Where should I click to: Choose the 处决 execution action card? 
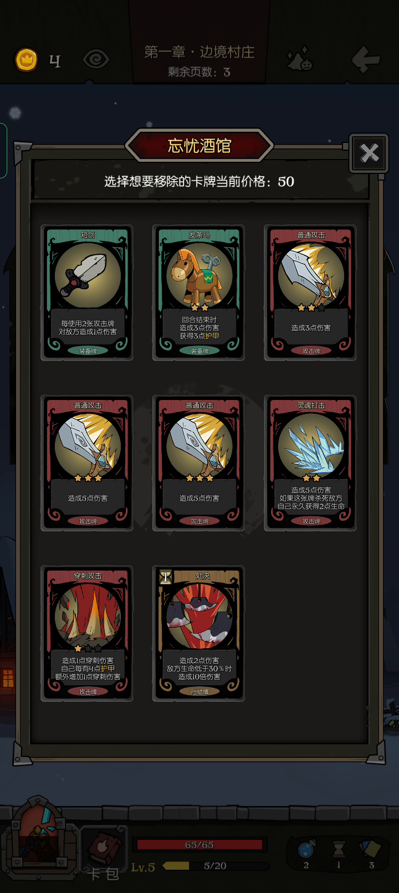(x=199, y=633)
